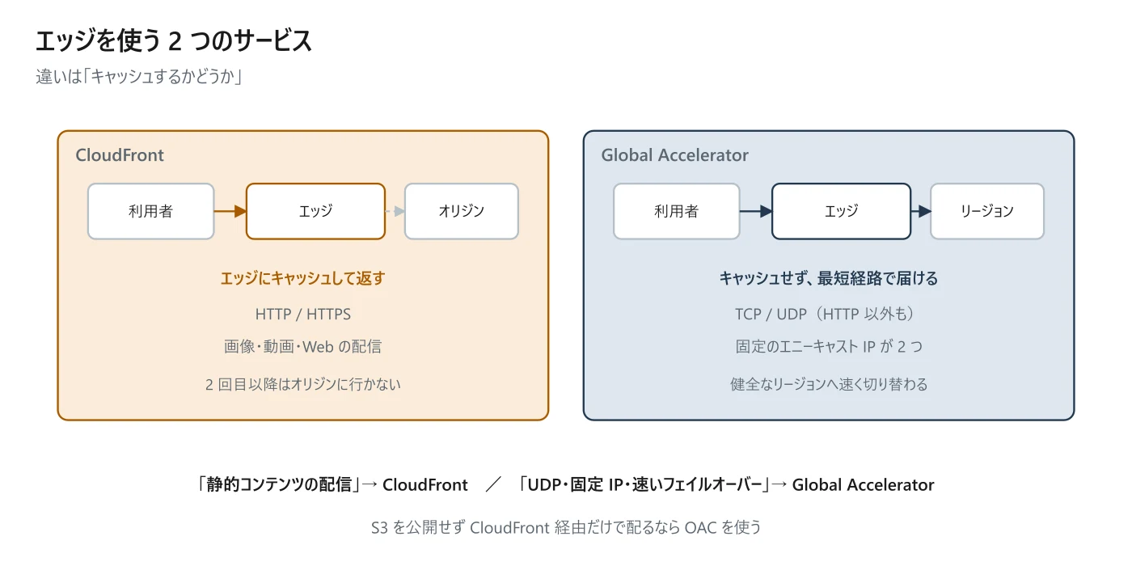Click the text 'キャッシュせず、最短経路で届ける'

pos(829,278)
